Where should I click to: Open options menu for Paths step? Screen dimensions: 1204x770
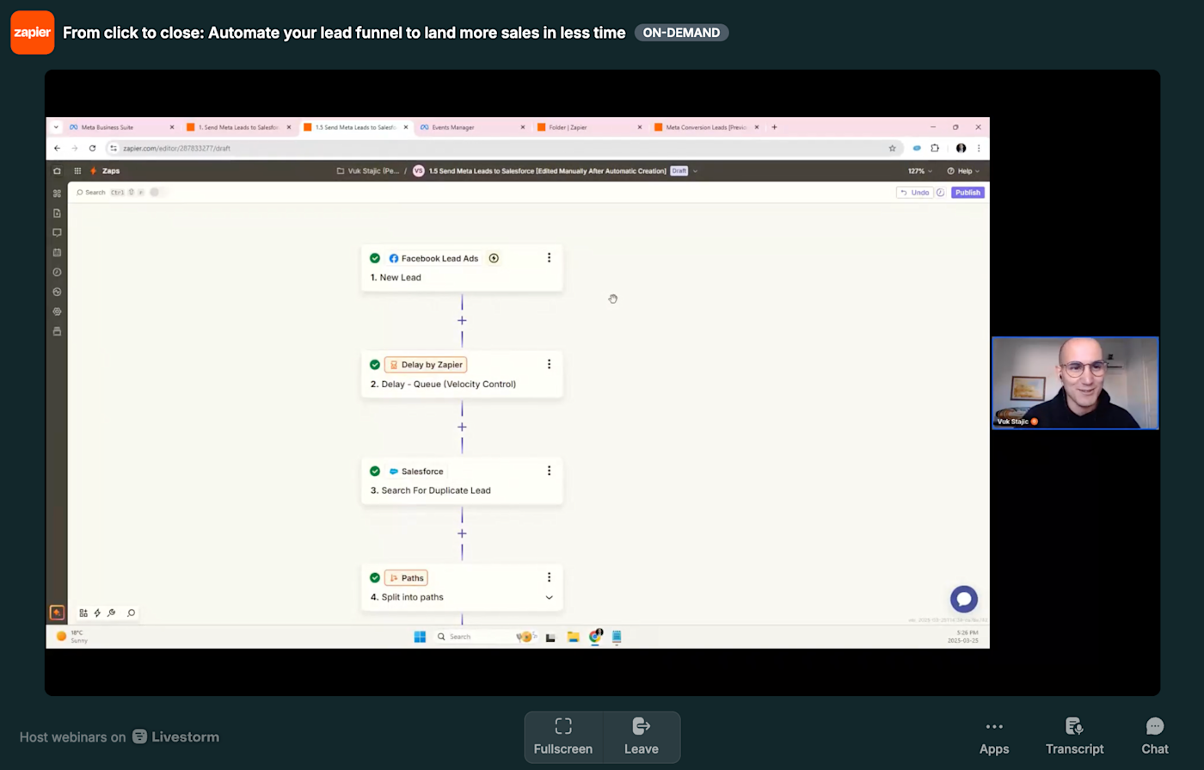[549, 578]
